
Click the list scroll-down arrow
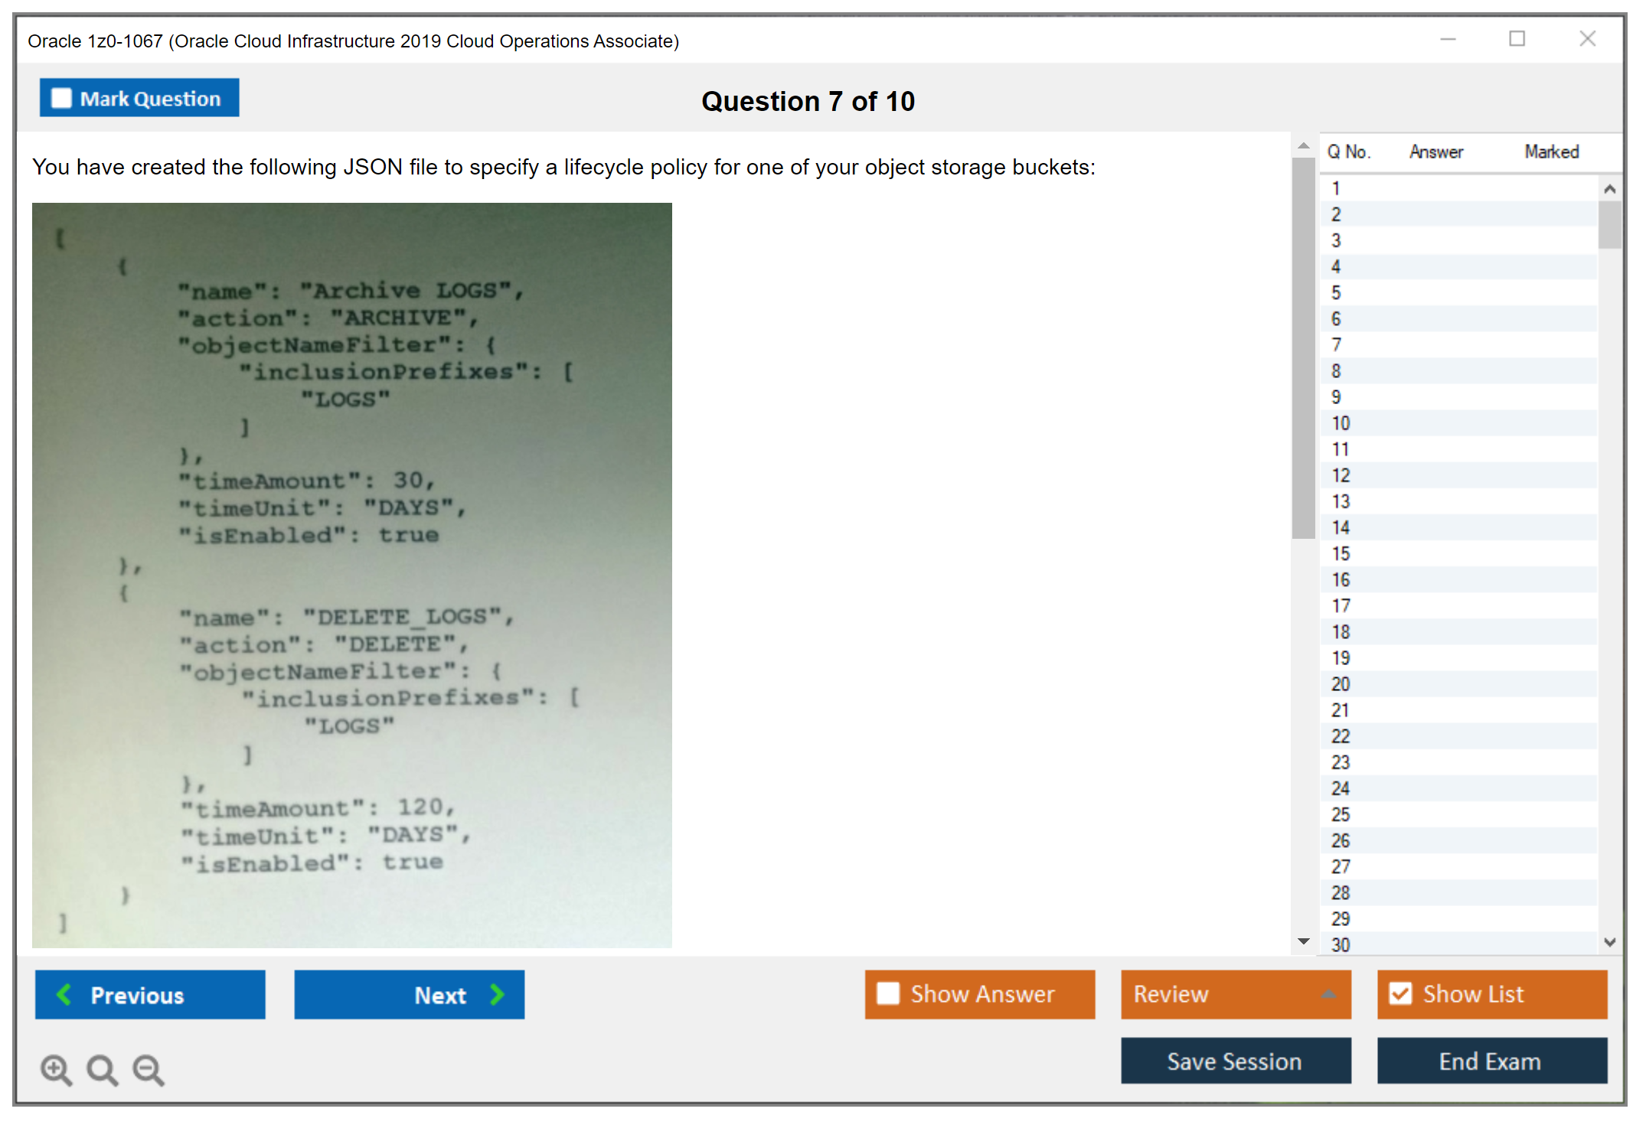click(1609, 942)
